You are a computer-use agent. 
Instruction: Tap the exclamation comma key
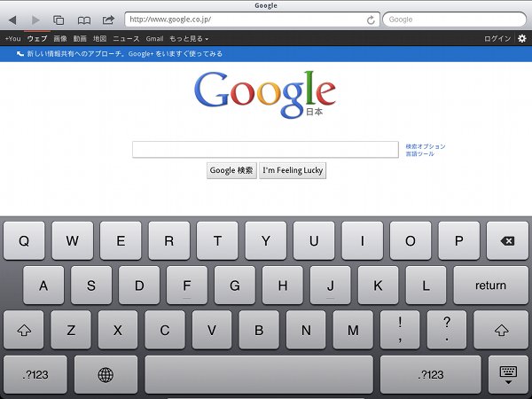click(400, 330)
